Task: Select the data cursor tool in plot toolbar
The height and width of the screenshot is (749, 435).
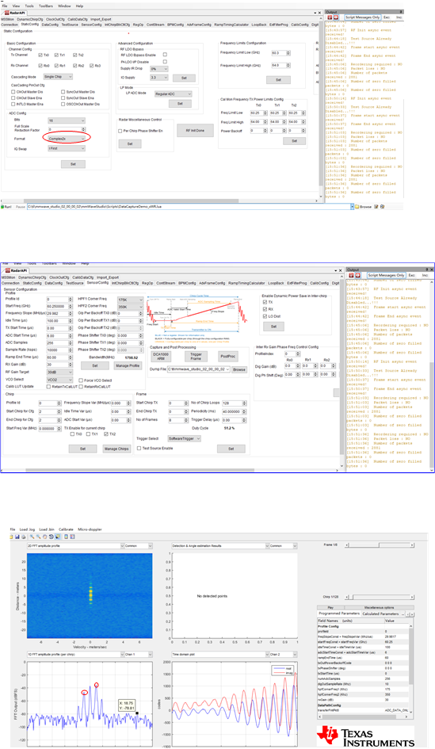Action: [57, 537]
